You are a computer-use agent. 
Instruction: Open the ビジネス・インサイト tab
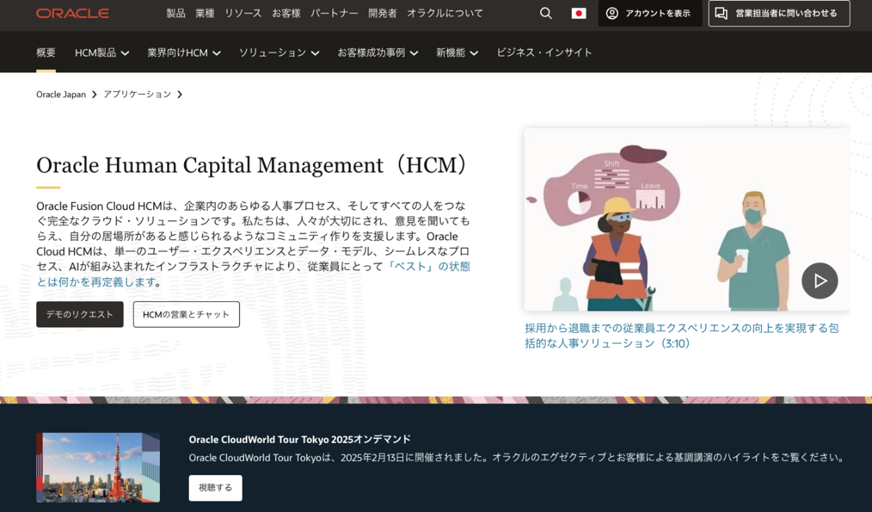[x=544, y=52]
